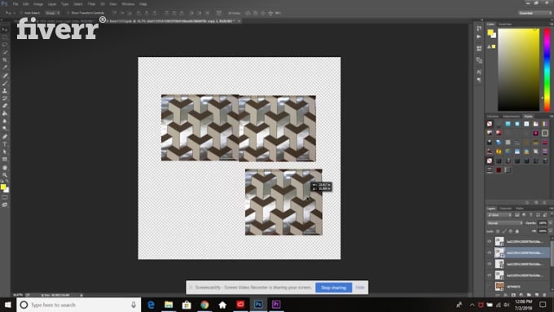Click the Hide link in sharing bar
The height and width of the screenshot is (312, 554).
(359, 288)
